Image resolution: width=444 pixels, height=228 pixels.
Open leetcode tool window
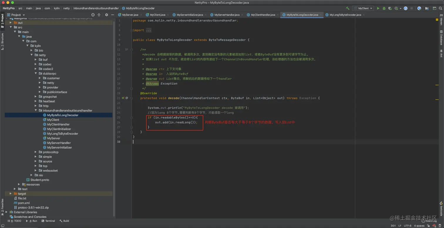441,209
